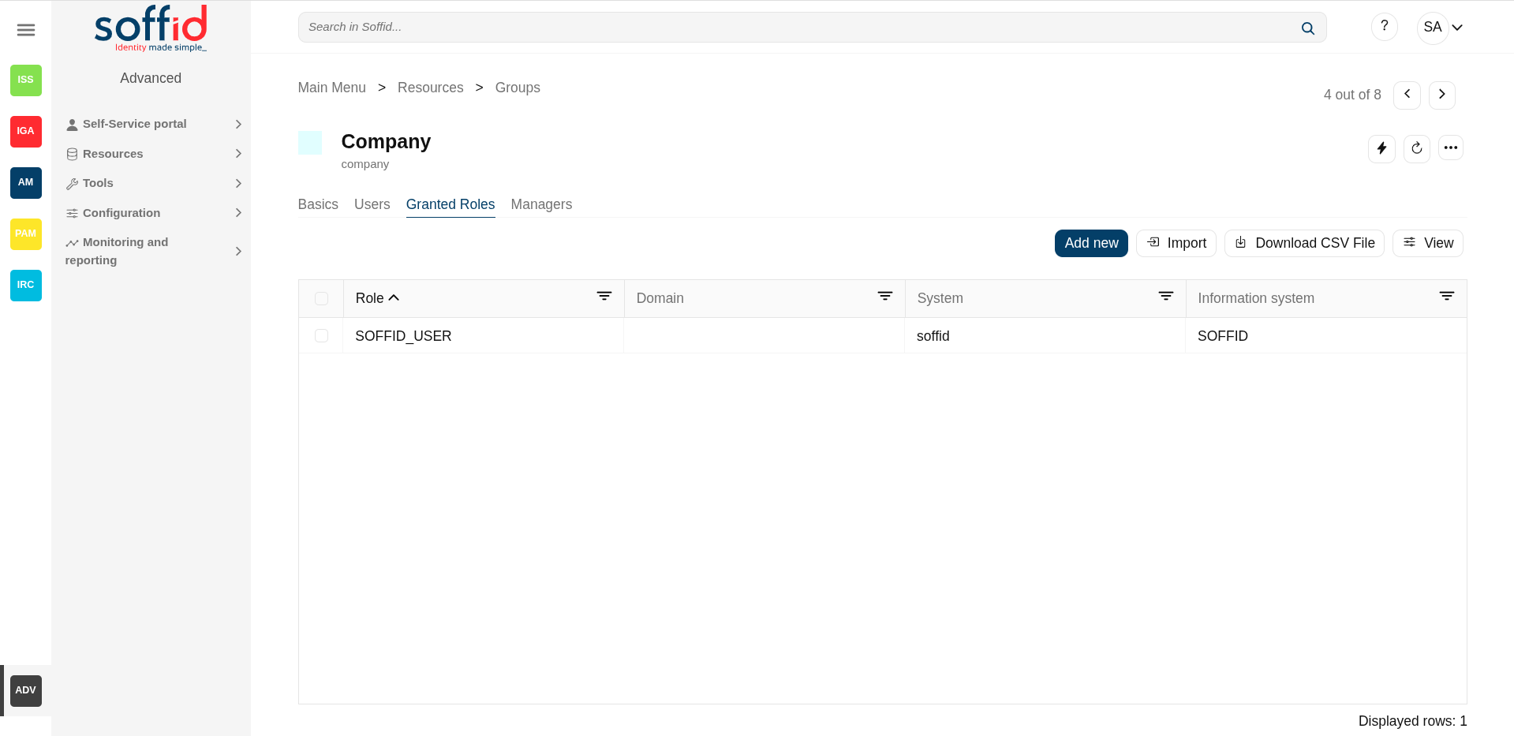Expand Self-Service portal menu
This screenshot has width=1514, height=736.
click(154, 124)
